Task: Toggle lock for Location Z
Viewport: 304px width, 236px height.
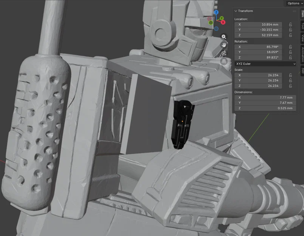Action: (290, 35)
